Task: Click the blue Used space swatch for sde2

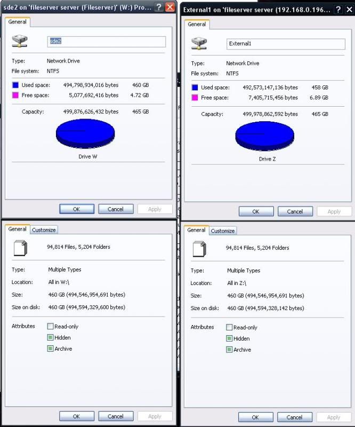Action: [x=15, y=84]
